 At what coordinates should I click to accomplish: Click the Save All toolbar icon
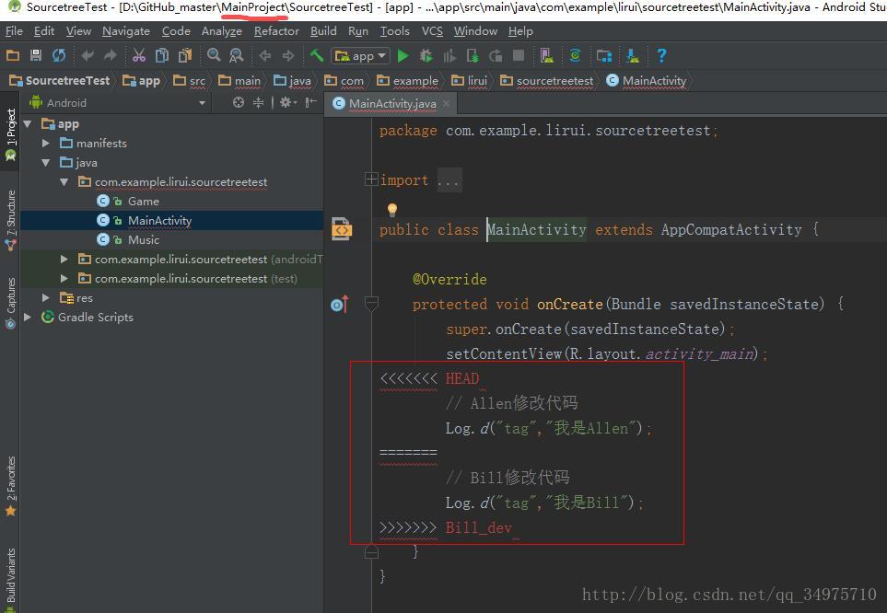[36, 56]
